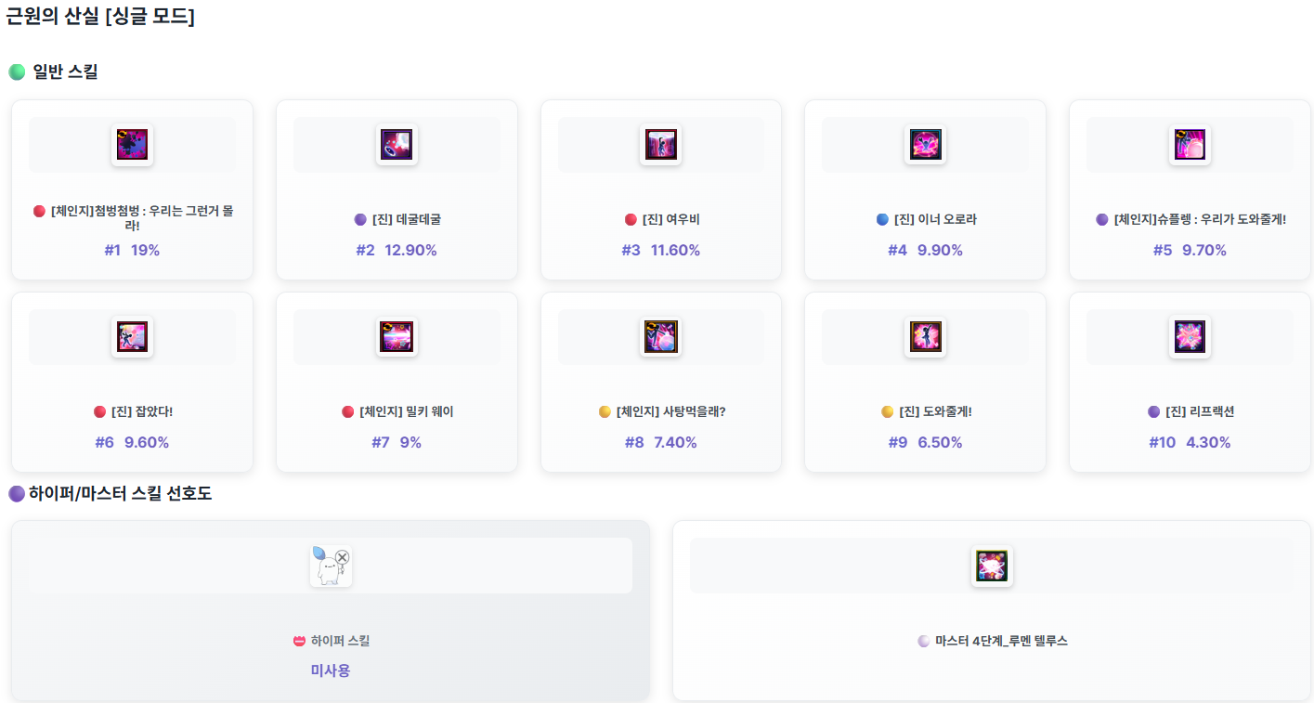Click the 일반 스킬 section heading

(65, 72)
